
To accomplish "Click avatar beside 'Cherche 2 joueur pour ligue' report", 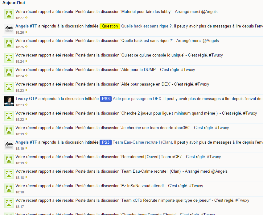I will (x=9, y=116).
